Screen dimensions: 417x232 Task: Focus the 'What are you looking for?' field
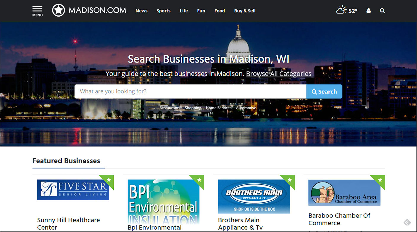[x=190, y=91]
